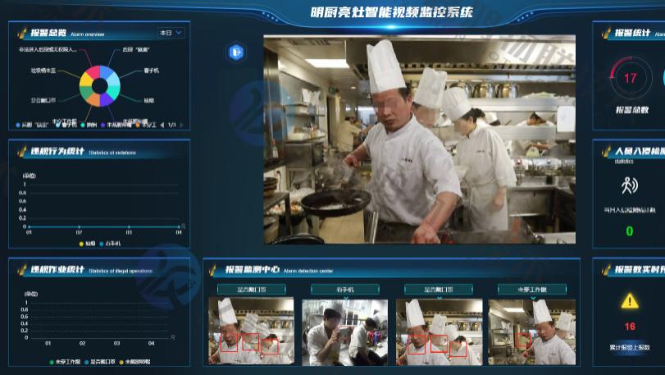Select the teal pie chart segment
665x375 pixels.
(x=115, y=92)
